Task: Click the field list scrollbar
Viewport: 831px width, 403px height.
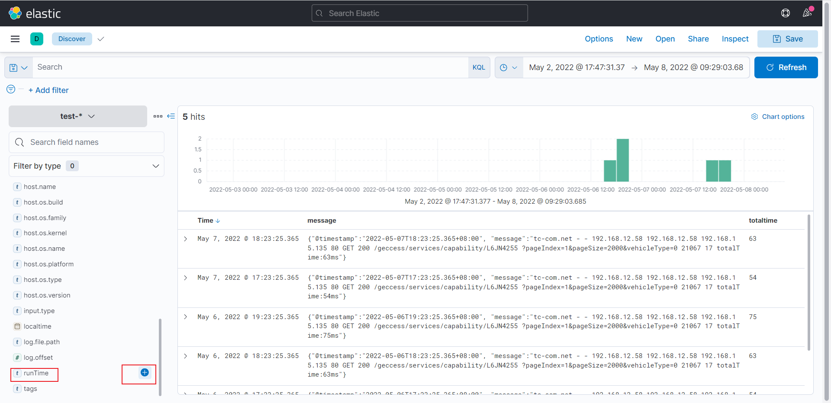Action: pyautogui.click(x=160, y=357)
